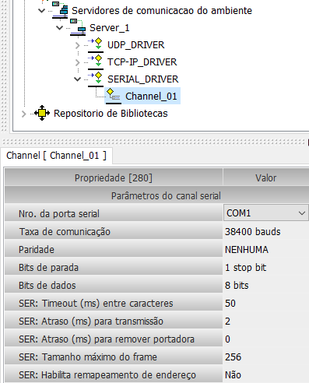
Task: Collapse the Server_1 tree node
Action: pos(59,28)
